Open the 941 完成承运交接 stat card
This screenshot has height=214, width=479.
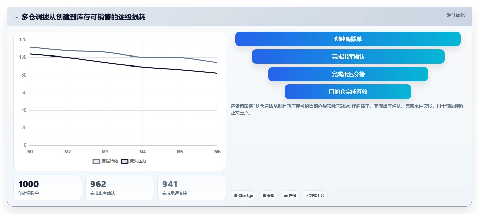[192, 187]
